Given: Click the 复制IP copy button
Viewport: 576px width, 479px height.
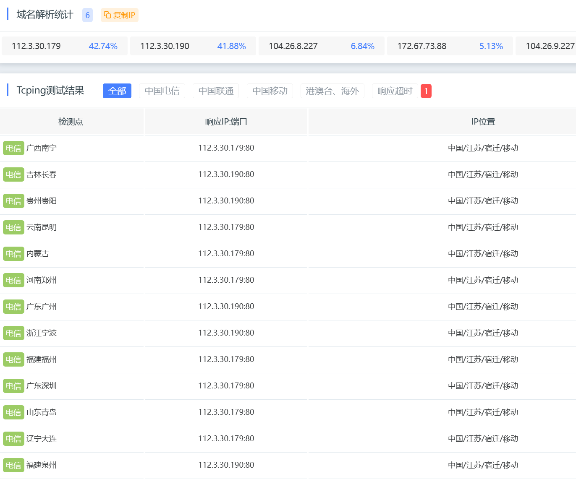Looking at the screenshot, I should tap(120, 15).
